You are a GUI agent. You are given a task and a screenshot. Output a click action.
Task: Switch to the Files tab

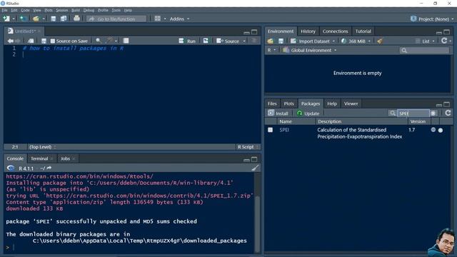coord(272,104)
